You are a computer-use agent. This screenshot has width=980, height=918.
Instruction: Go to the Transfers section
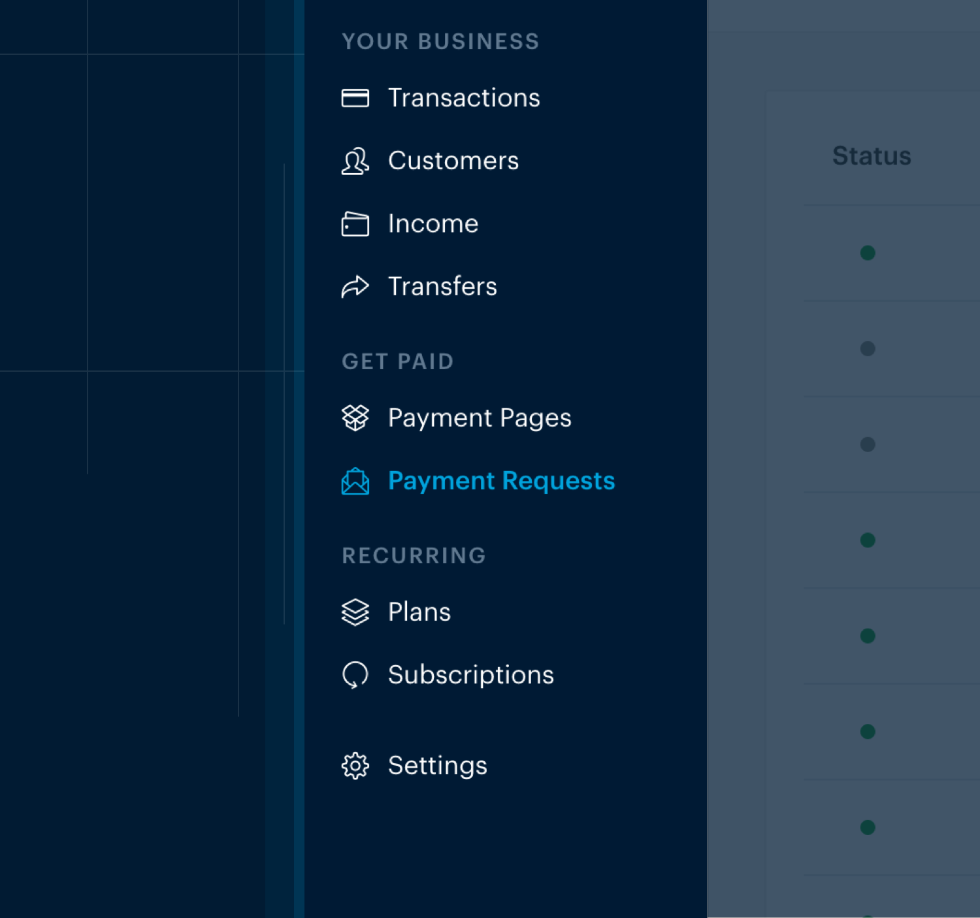click(x=442, y=286)
